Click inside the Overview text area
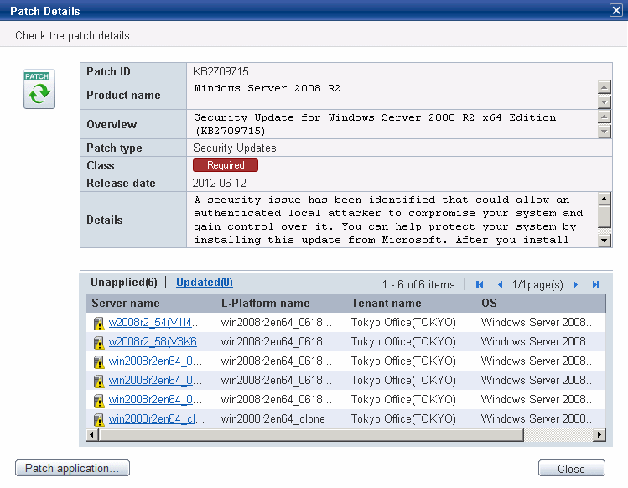Screen dimensions: 628x488 tap(392, 124)
